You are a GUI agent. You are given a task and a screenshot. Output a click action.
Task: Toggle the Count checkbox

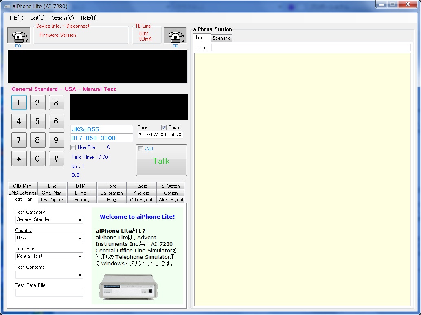pos(164,127)
